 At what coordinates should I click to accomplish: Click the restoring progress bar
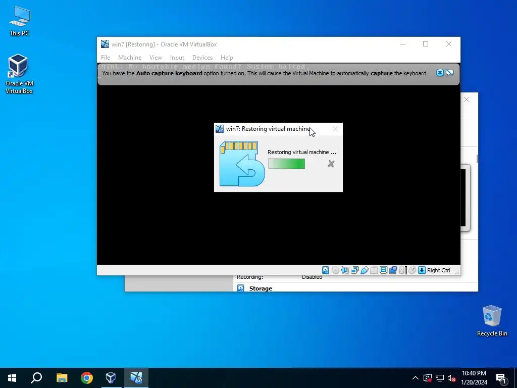(286, 164)
